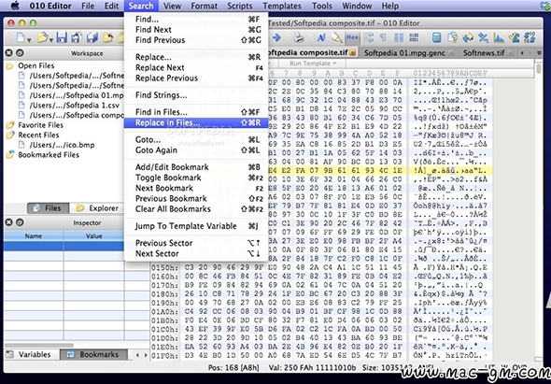Switch to the Variables tab
This screenshot has height=384, width=551.
click(29, 354)
